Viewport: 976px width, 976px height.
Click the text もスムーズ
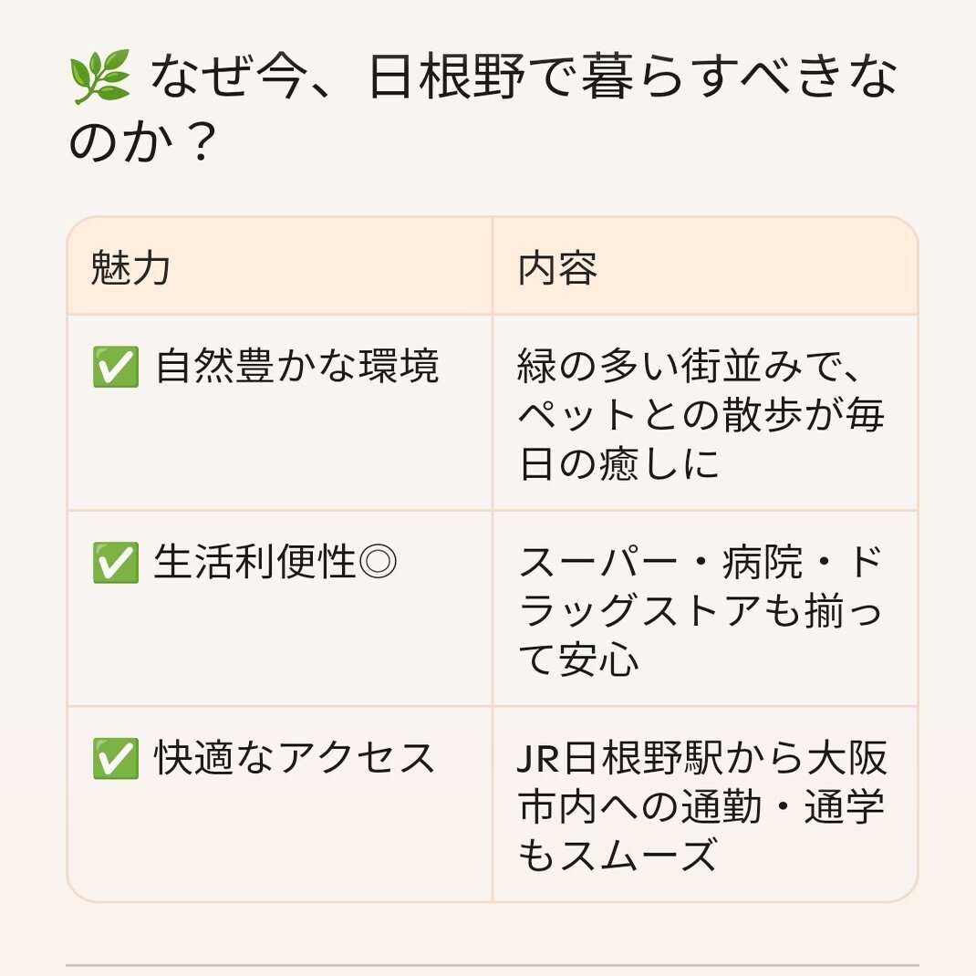(x=618, y=856)
